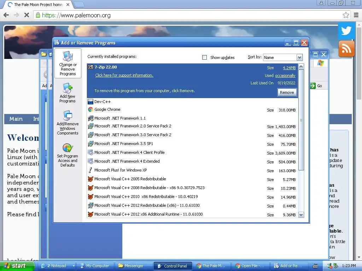The image size is (362, 271).
Task: Select Visual C++ 2008 Redistributable x86 entry
Action: pyautogui.click(x=150, y=188)
